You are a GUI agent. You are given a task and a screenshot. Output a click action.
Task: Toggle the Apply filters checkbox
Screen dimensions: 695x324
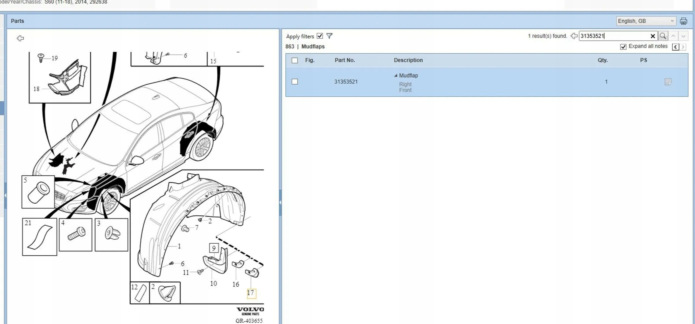point(320,36)
